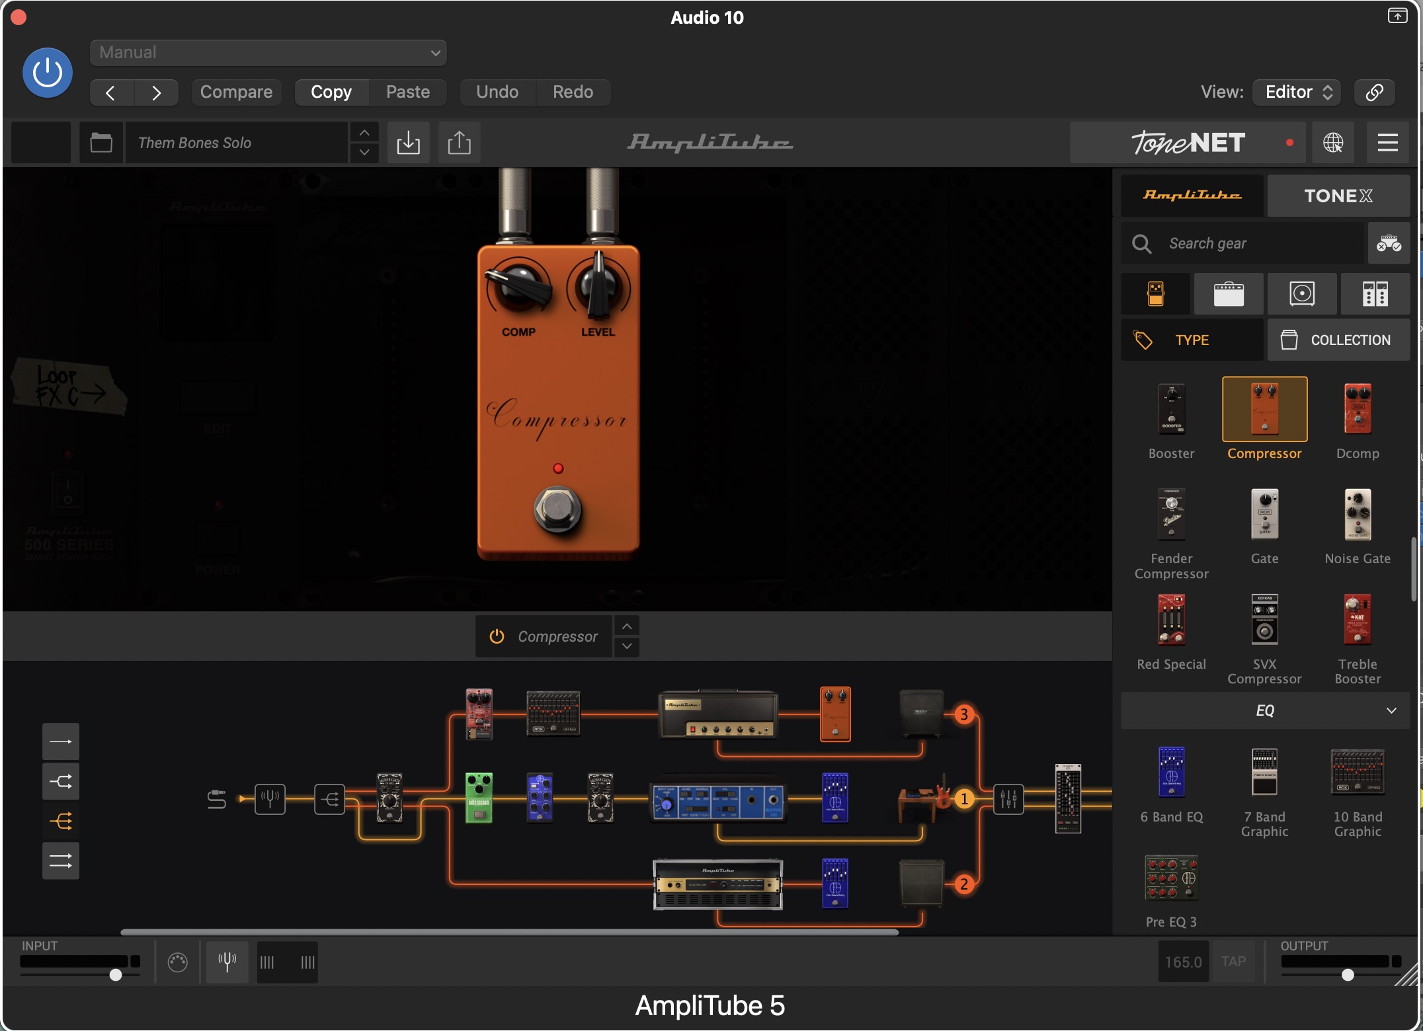This screenshot has height=1031, width=1423.
Task: Click the export preset share icon
Action: coord(459,142)
